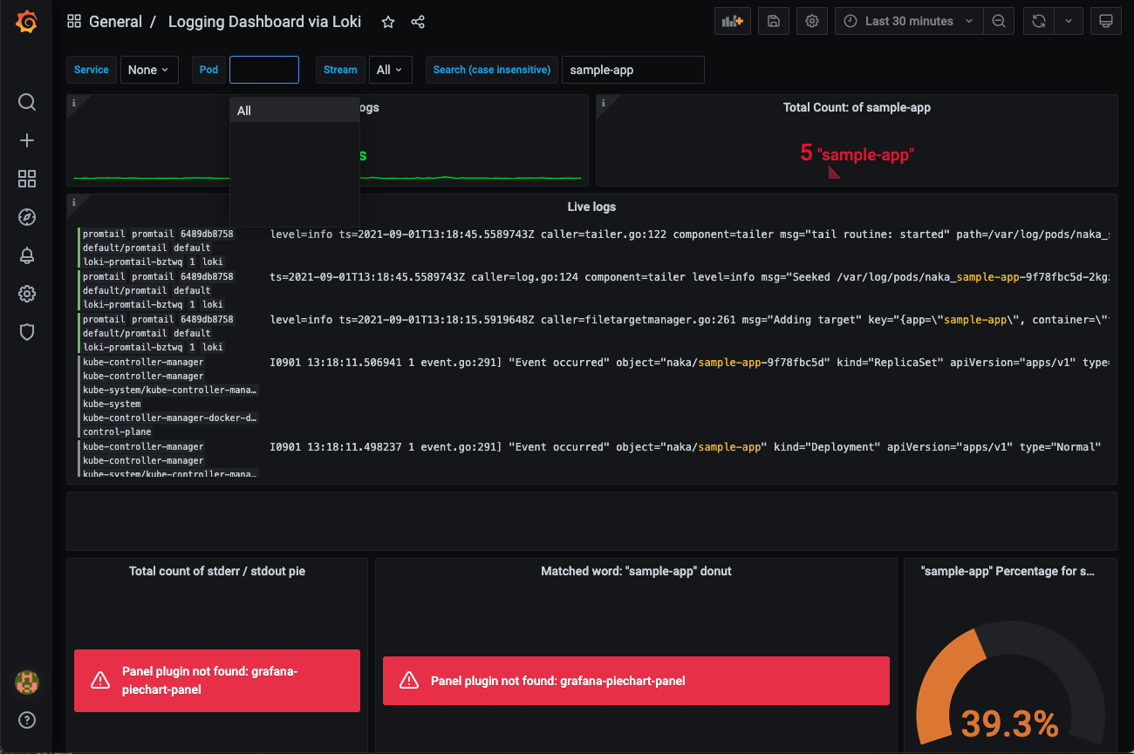Open the Grafana home logo
Screen dimensions: 1134x754
tap(27, 22)
